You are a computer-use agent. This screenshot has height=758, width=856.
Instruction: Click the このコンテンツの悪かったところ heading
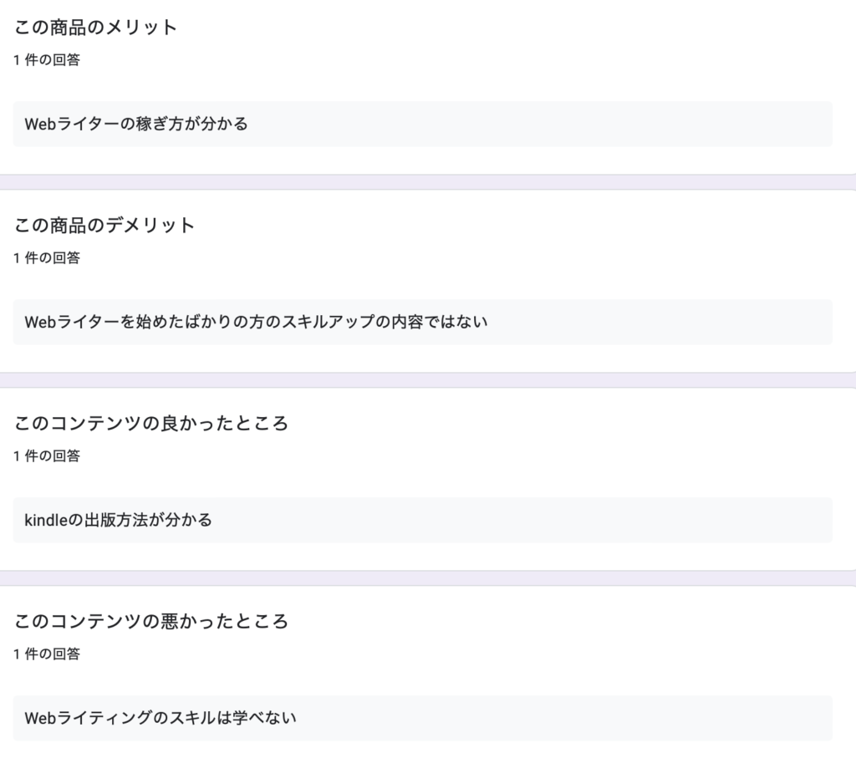pyautogui.click(x=150, y=622)
